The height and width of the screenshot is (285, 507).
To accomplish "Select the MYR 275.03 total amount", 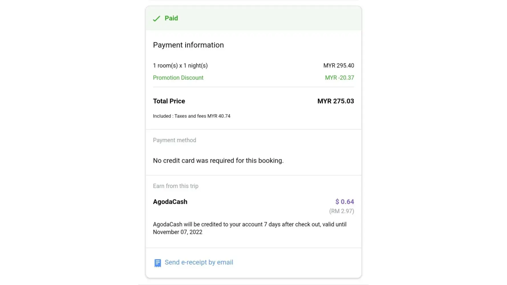I will click(x=335, y=101).
